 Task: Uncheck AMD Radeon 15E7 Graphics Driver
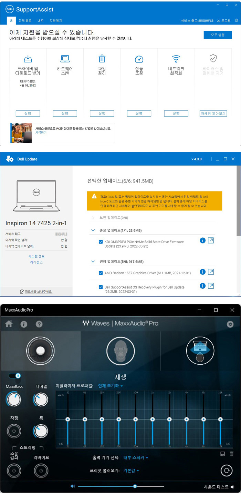pyautogui.click(x=101, y=273)
